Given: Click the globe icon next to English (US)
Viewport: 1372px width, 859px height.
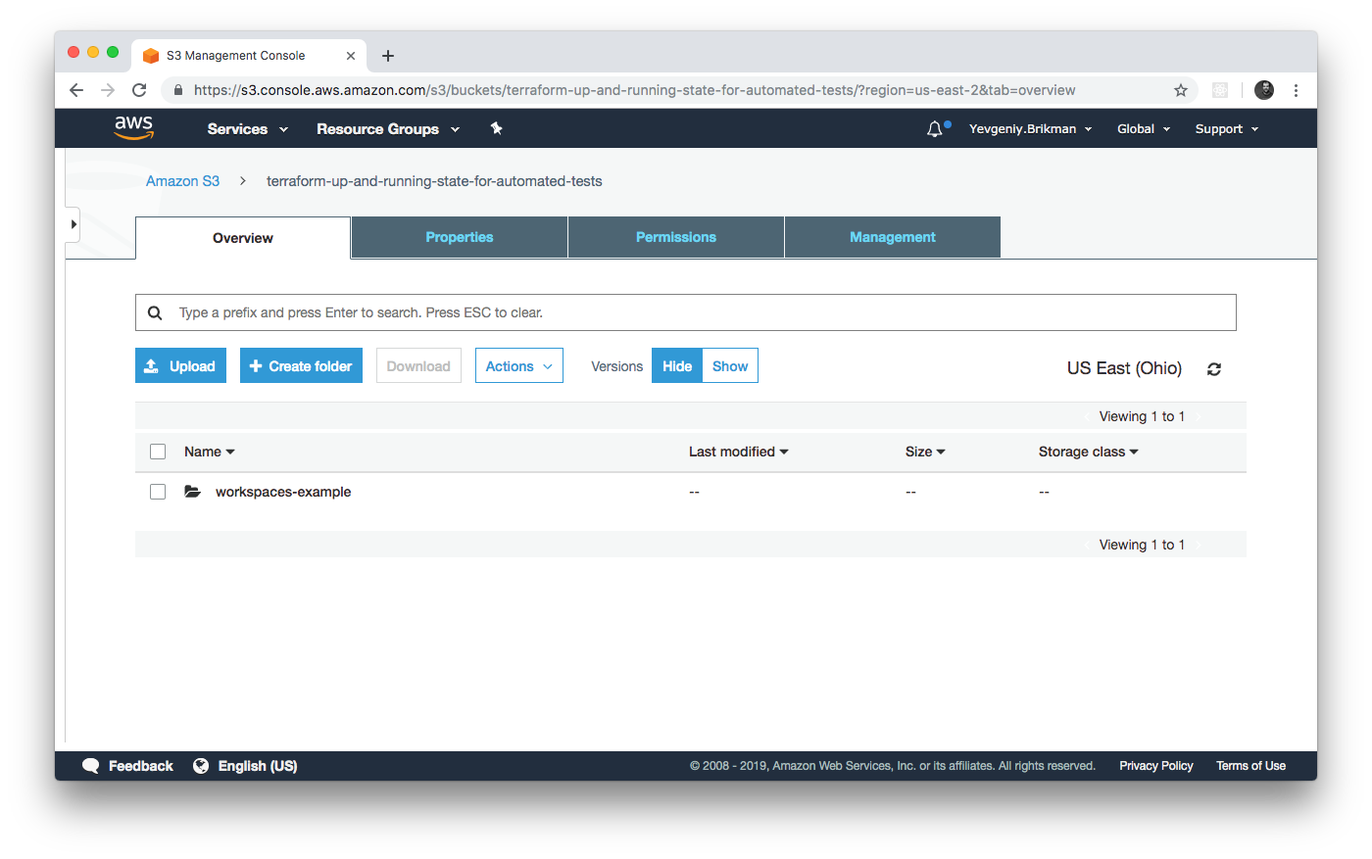Looking at the screenshot, I should [x=200, y=765].
